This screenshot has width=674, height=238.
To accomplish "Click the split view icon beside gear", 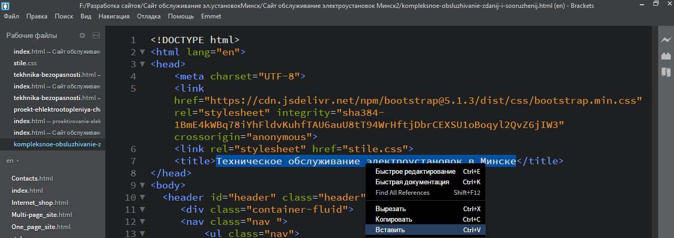I will 96,36.
